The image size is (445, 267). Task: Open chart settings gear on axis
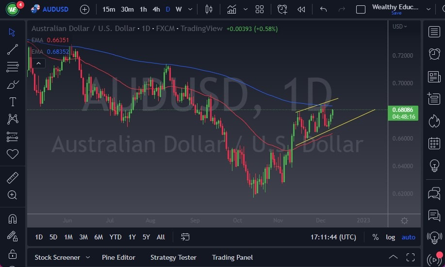click(x=404, y=220)
